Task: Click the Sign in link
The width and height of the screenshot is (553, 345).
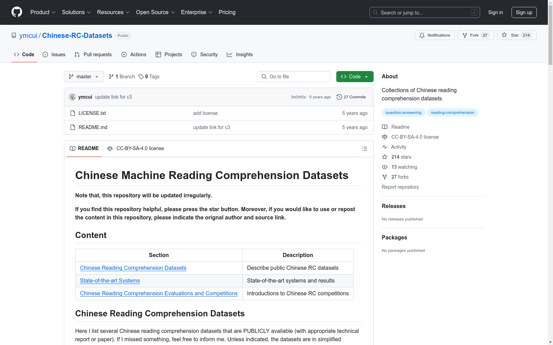Action: click(x=496, y=12)
